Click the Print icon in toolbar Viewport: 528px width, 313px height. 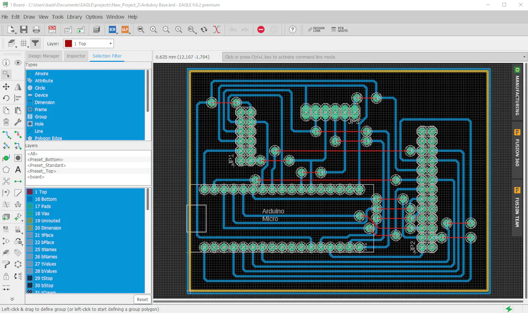click(x=36, y=30)
